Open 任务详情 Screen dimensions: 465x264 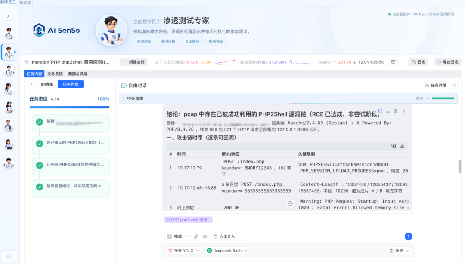click(x=435, y=85)
